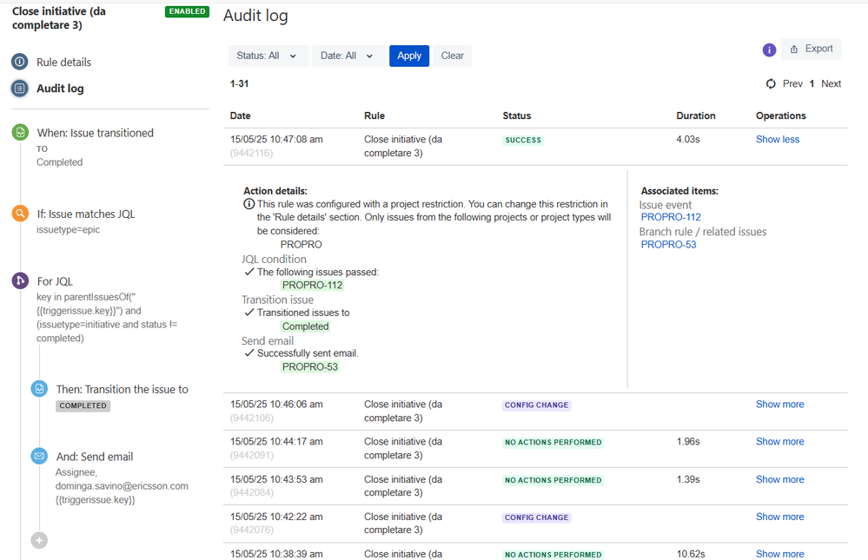This screenshot has width=868, height=560.
Task: Open PROPRO-53 under Branch rule / related issues
Action: click(x=668, y=244)
